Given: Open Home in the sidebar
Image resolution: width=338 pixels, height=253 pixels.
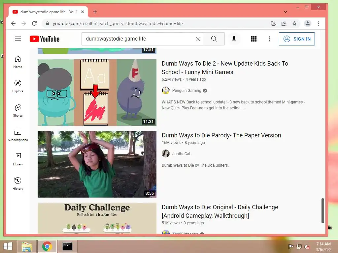Looking at the screenshot, I should (18, 62).
